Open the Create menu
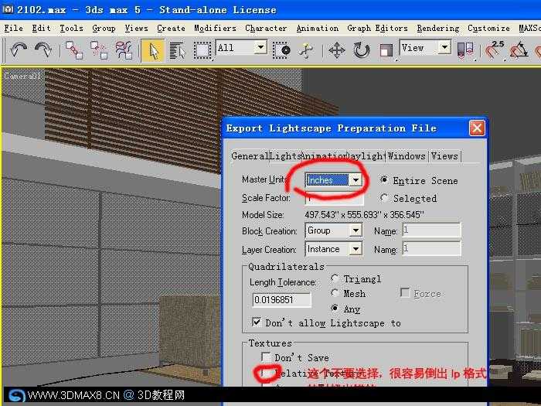541x406 pixels. tap(171, 29)
